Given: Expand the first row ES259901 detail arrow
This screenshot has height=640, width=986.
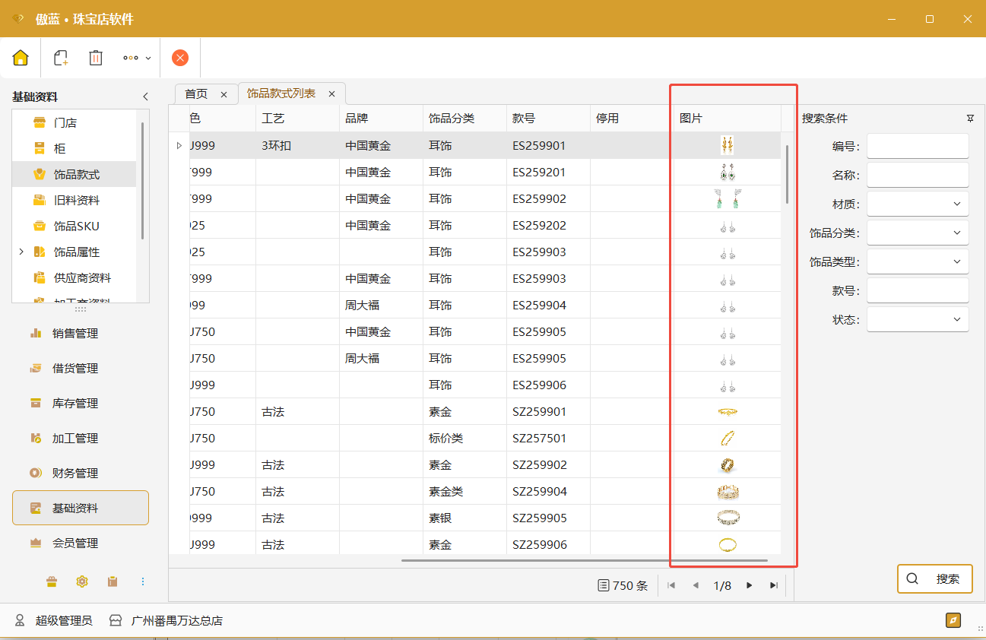Looking at the screenshot, I should pyautogui.click(x=179, y=145).
